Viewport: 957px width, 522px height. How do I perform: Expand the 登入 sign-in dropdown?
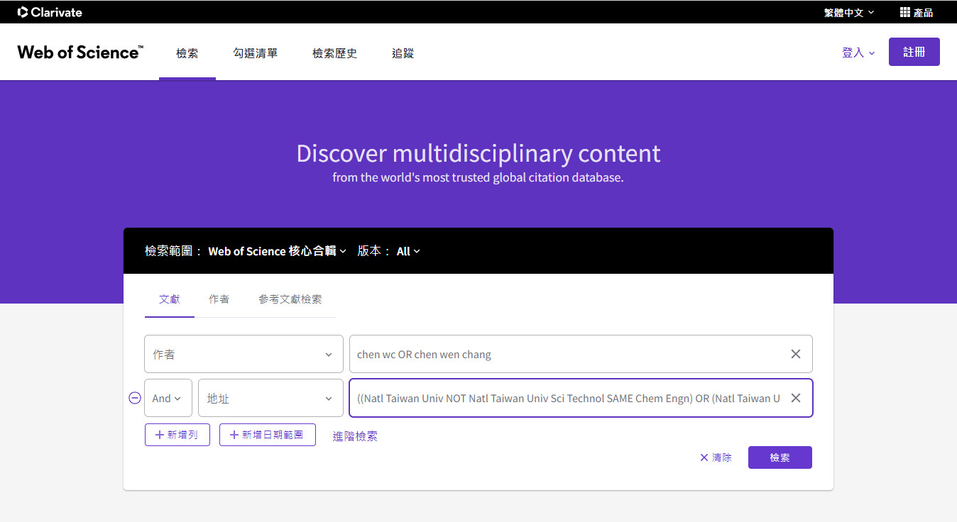point(858,52)
